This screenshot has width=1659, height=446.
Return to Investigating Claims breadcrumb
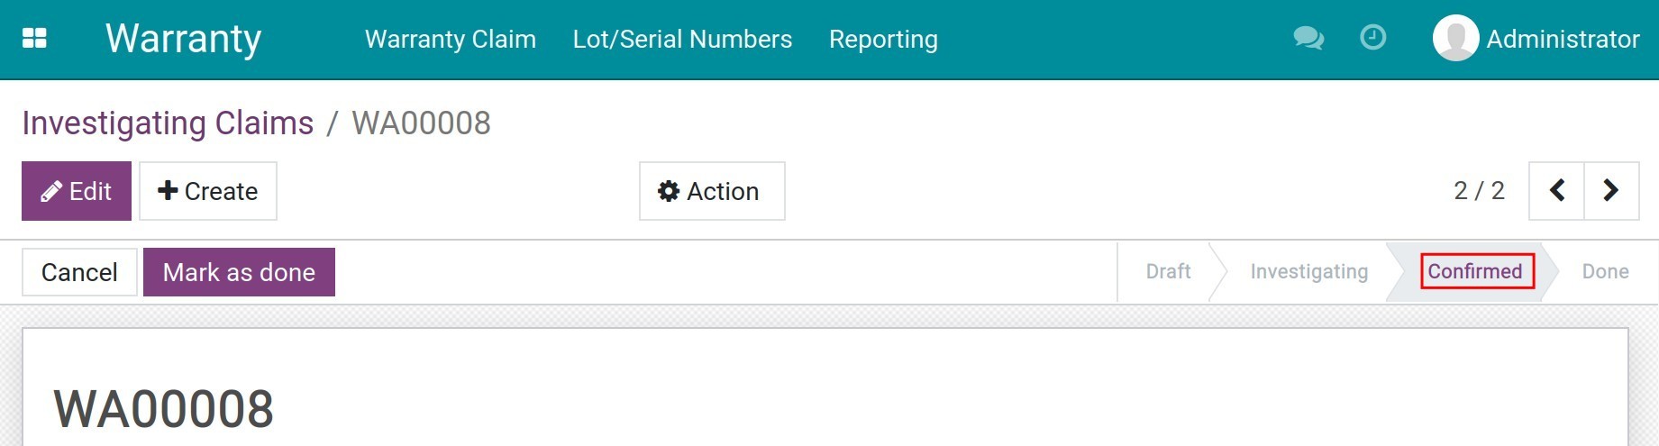tap(168, 123)
